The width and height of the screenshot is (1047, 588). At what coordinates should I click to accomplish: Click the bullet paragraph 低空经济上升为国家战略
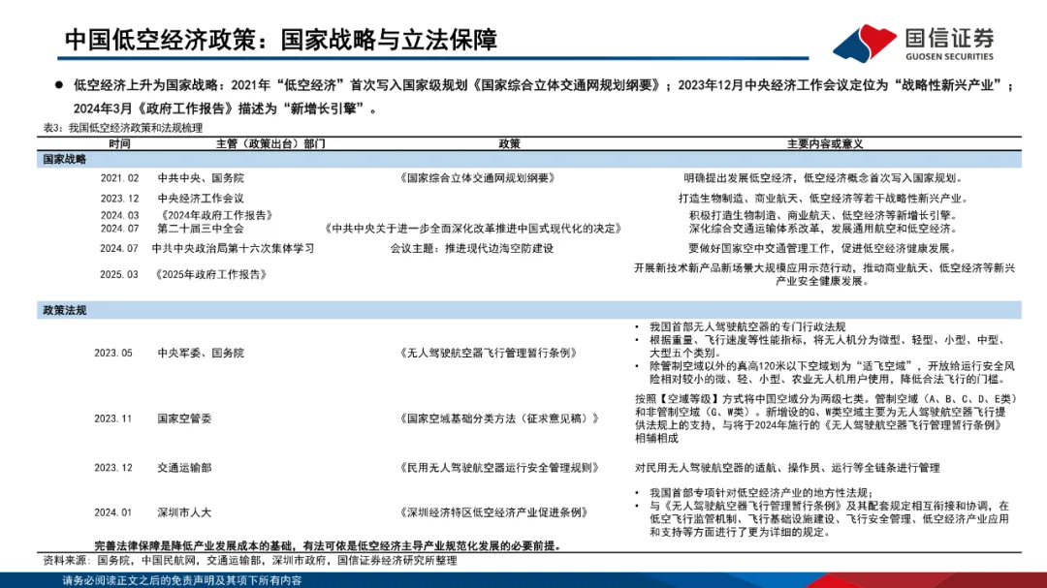click(x=544, y=97)
